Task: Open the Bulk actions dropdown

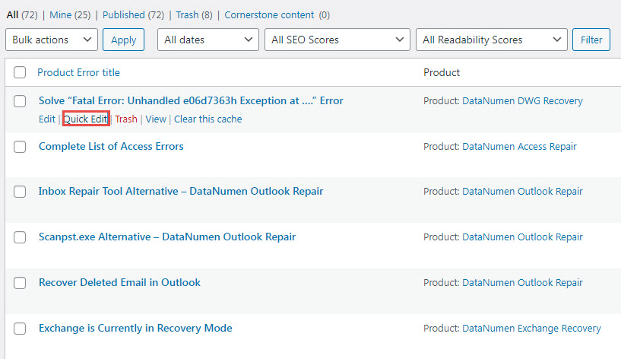Action: 52,40
